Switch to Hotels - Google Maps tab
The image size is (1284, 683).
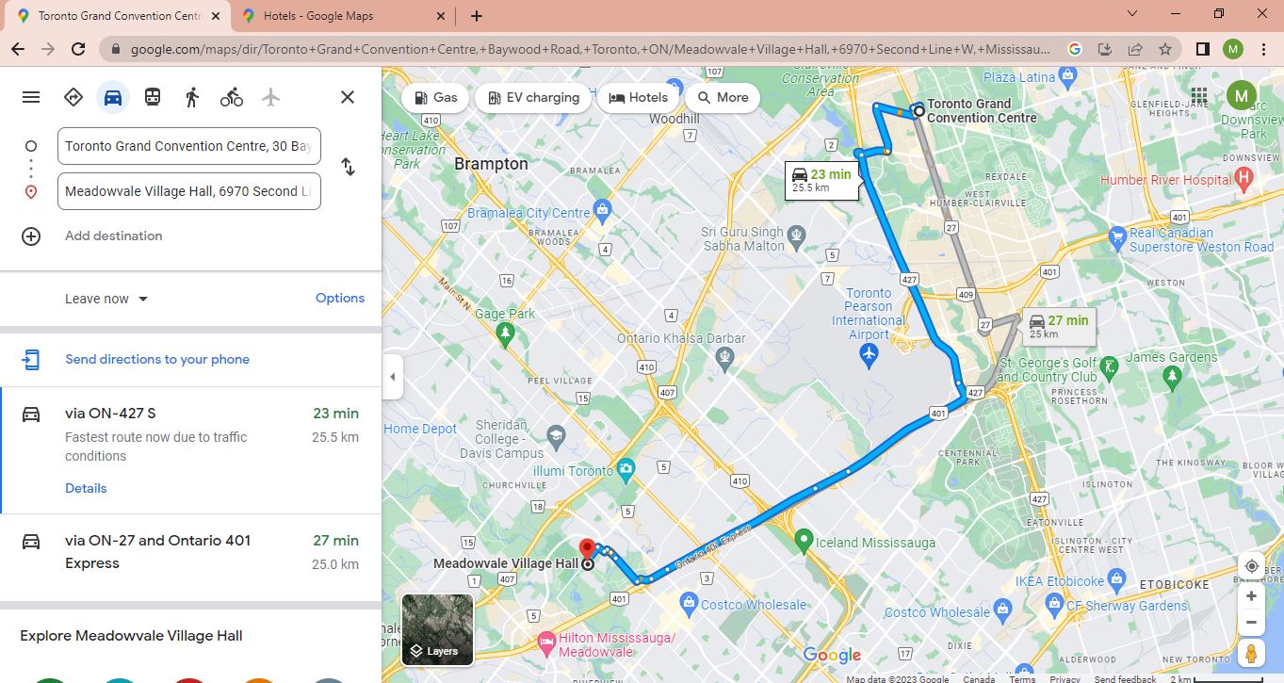(343, 16)
